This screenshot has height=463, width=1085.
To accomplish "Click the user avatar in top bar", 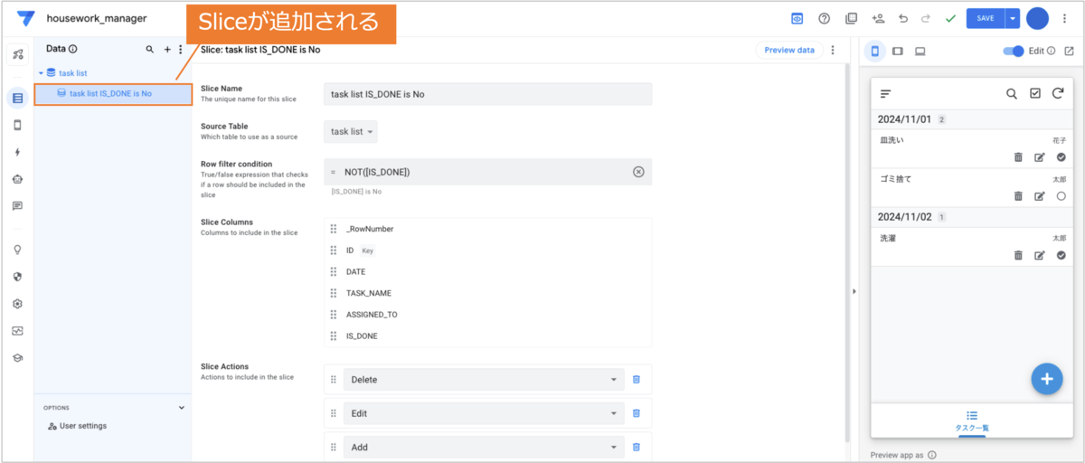I will click(x=1037, y=18).
